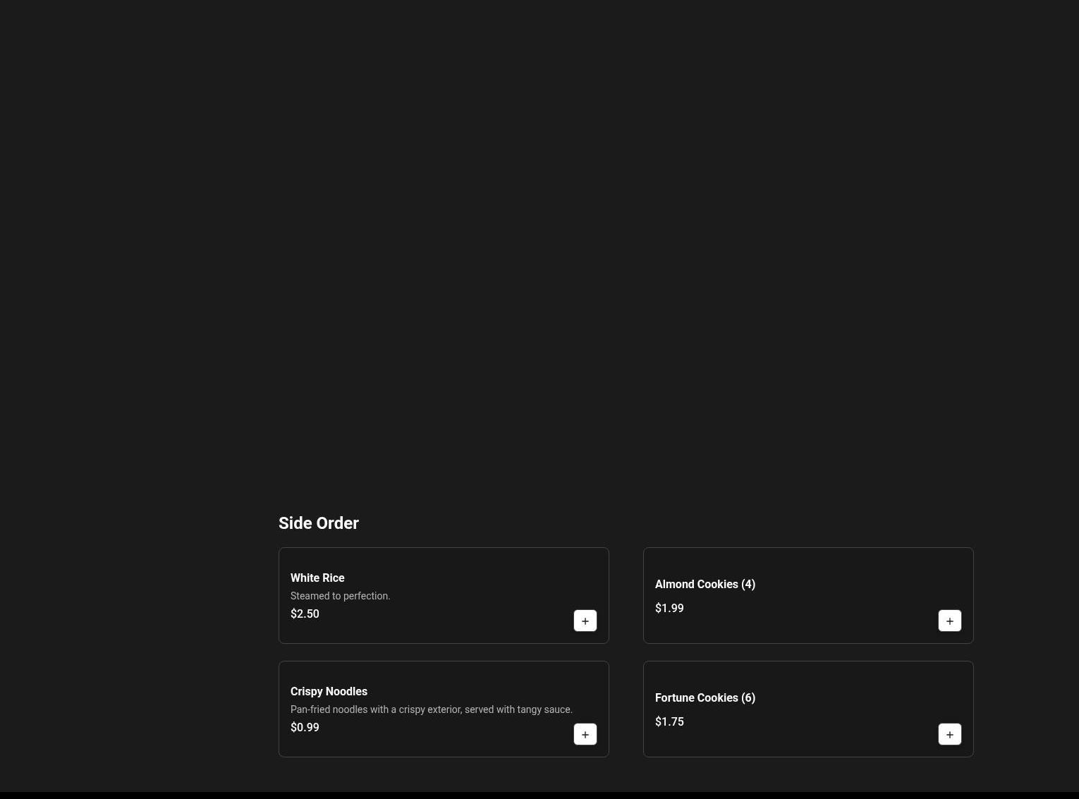The height and width of the screenshot is (799, 1079).
Task: Click the 'Steamed to perfection.' description
Action: [x=340, y=596]
